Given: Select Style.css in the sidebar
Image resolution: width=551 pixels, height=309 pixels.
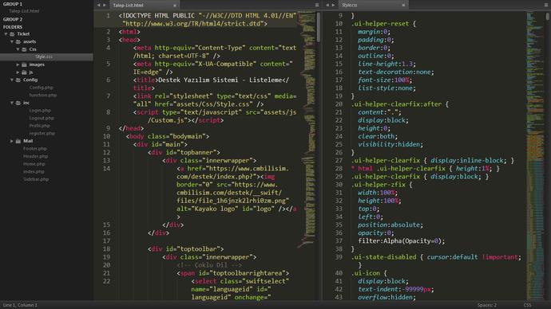Looking at the screenshot, I should [46, 57].
